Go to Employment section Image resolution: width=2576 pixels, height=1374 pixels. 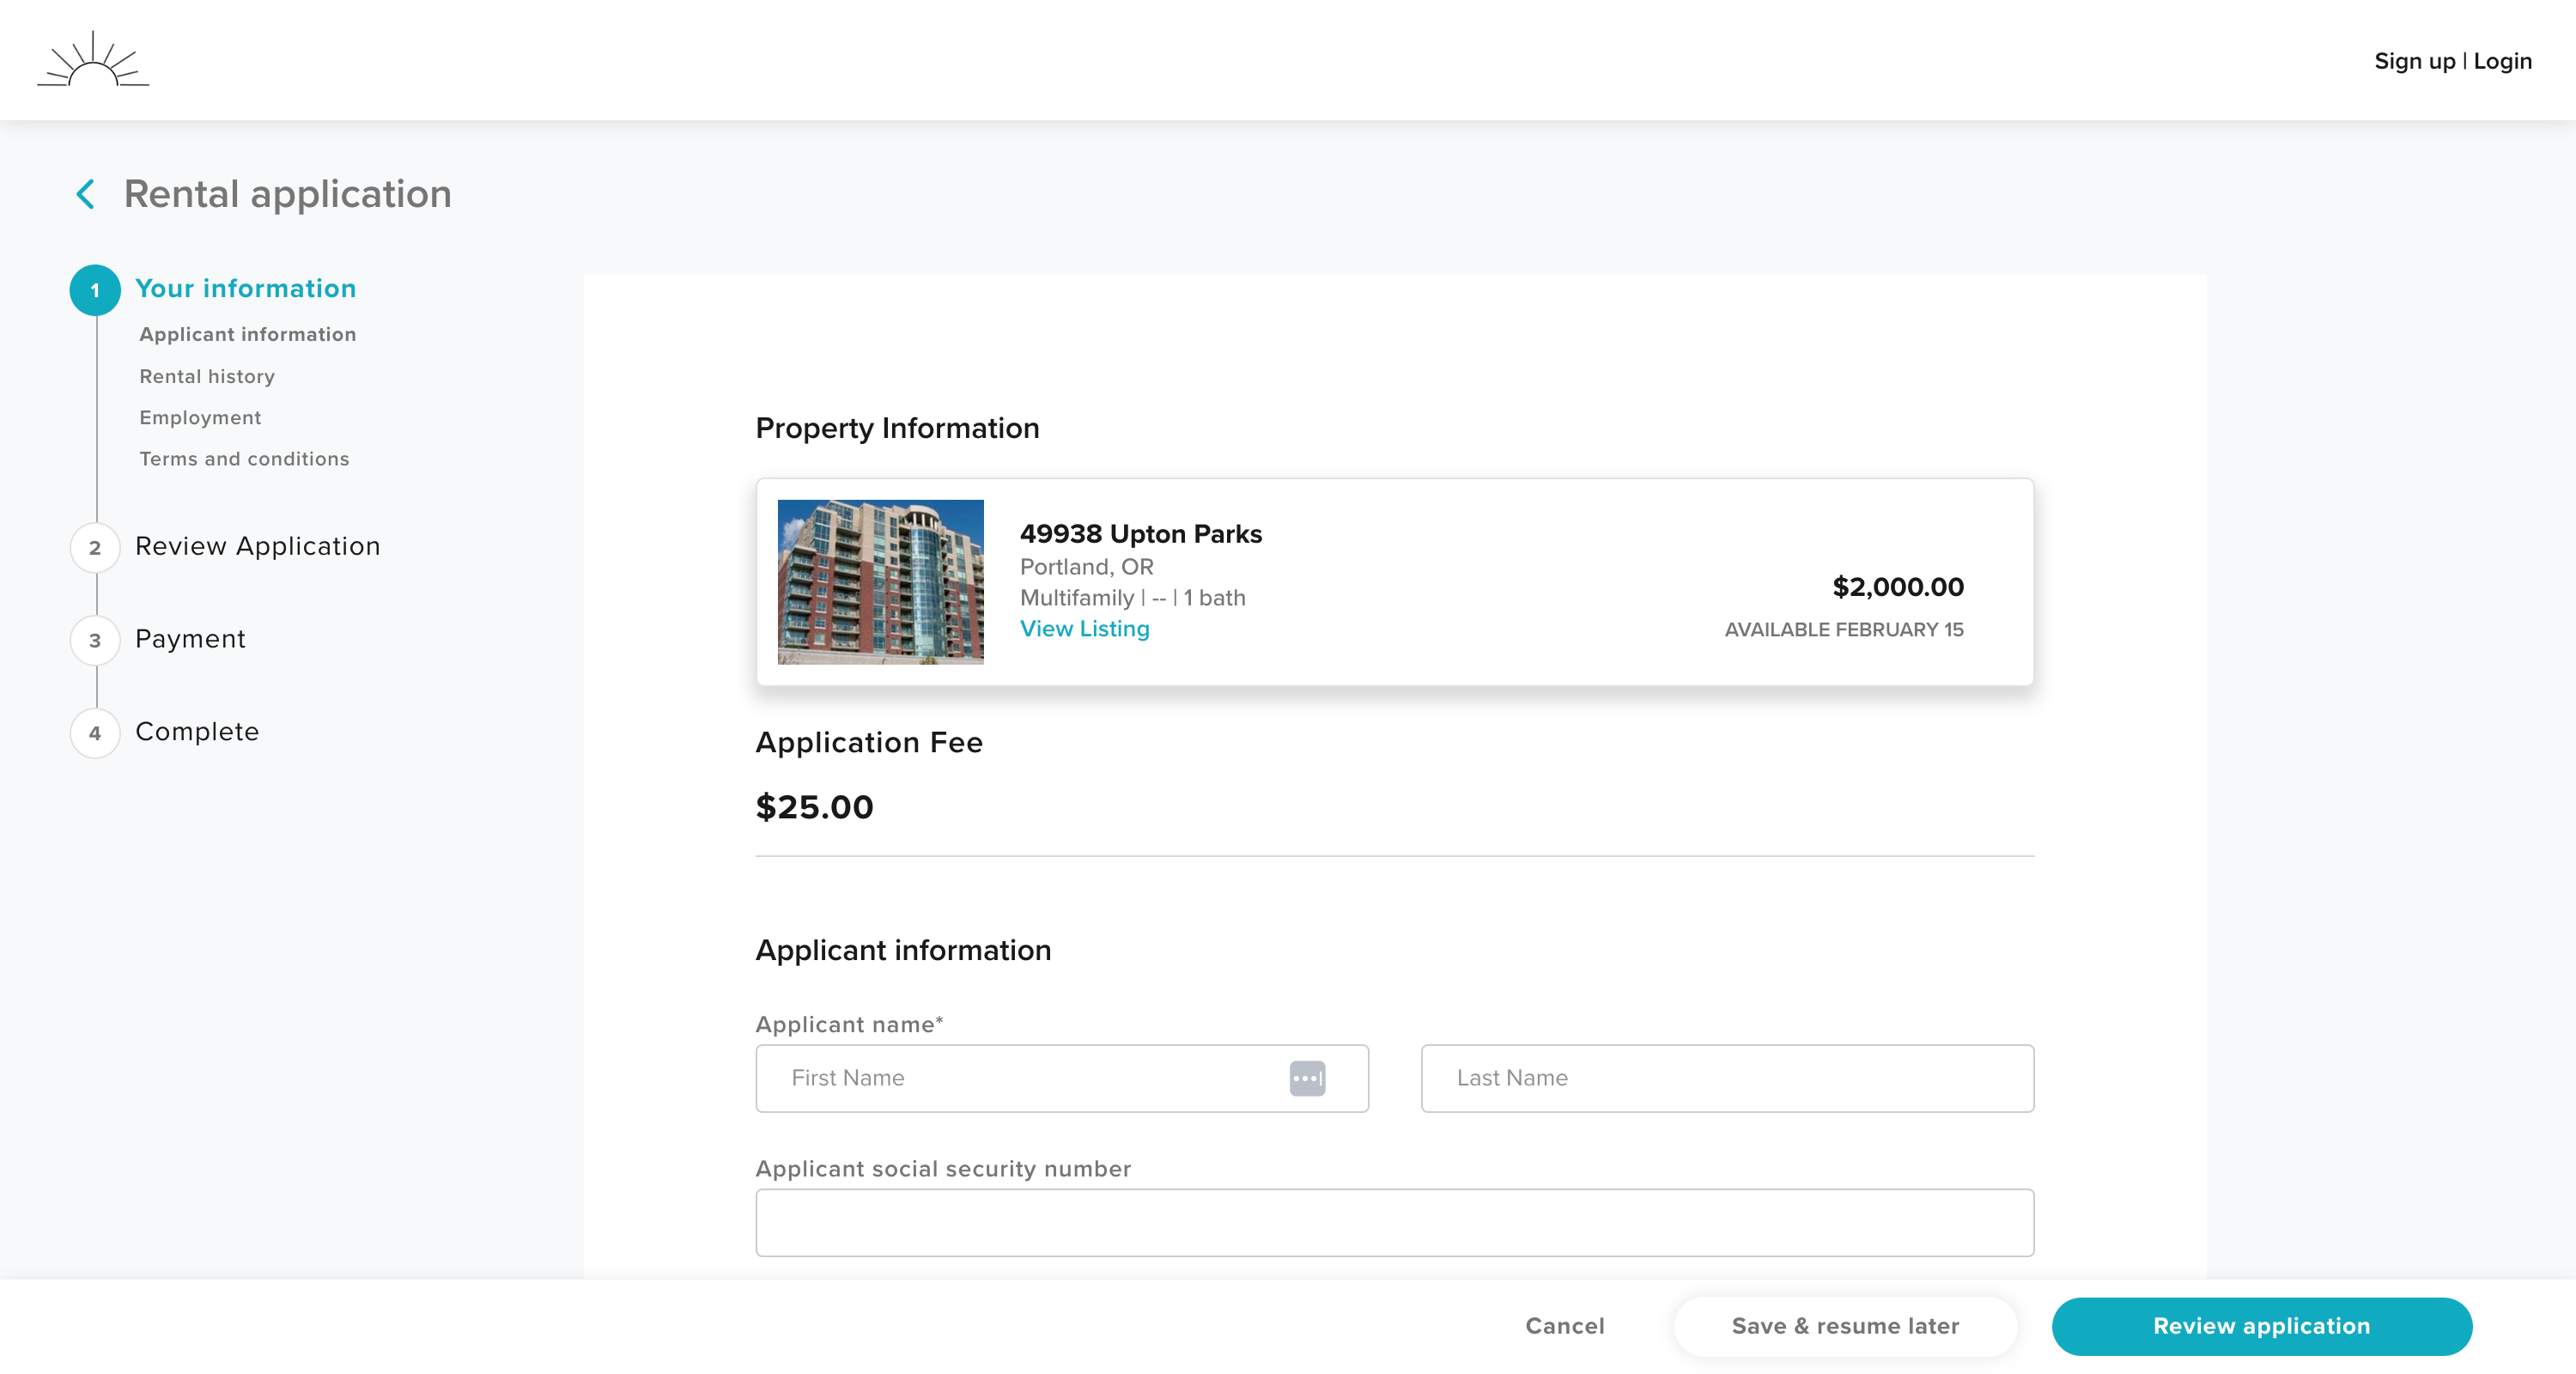coord(200,417)
